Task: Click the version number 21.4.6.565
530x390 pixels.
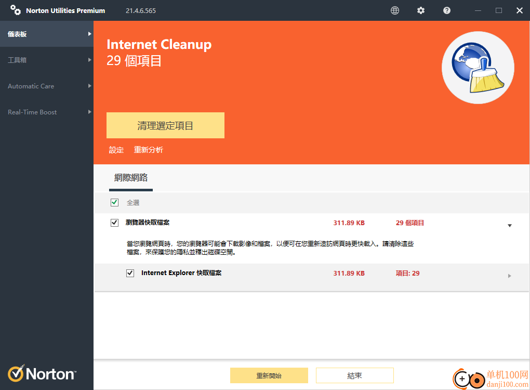Action: (141, 10)
